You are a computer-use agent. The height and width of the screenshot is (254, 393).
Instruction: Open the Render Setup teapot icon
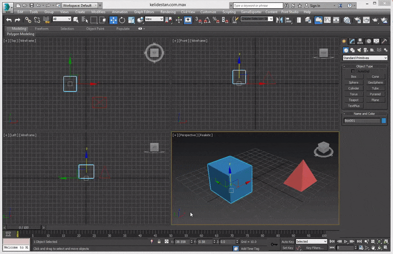[x=358, y=20]
